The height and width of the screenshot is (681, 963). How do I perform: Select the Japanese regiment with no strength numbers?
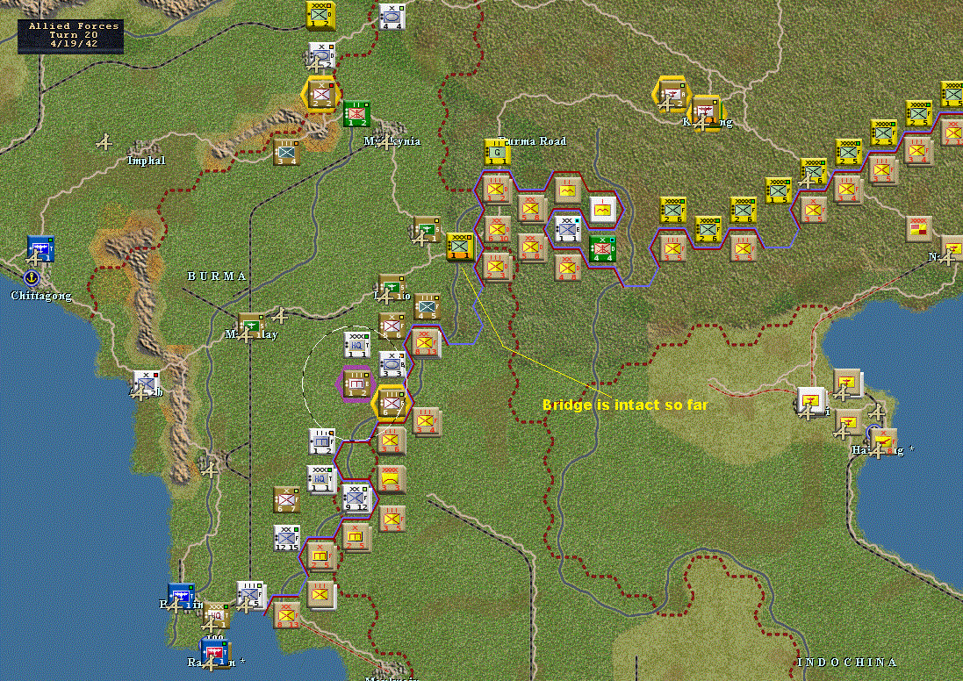(321, 594)
